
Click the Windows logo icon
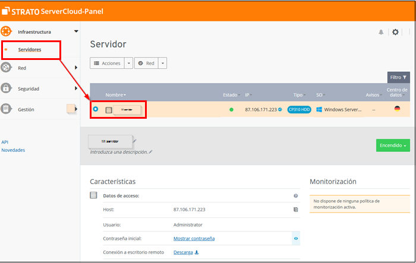point(319,109)
